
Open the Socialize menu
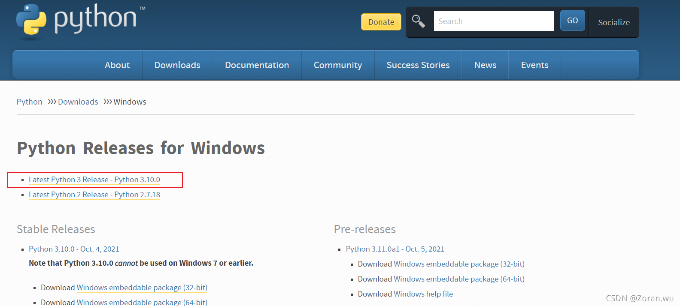[x=614, y=22]
